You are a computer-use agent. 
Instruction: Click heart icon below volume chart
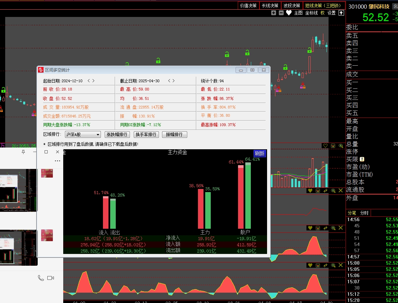click(310, 190)
